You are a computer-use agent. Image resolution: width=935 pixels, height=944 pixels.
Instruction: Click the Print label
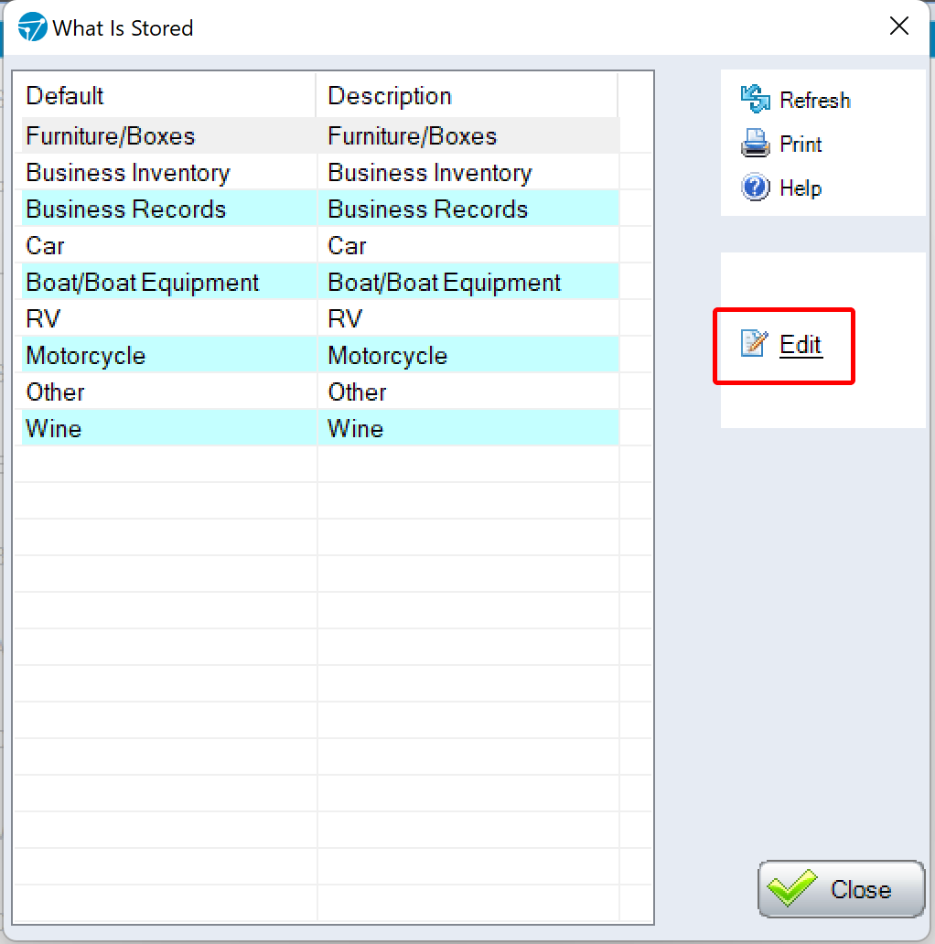801,144
